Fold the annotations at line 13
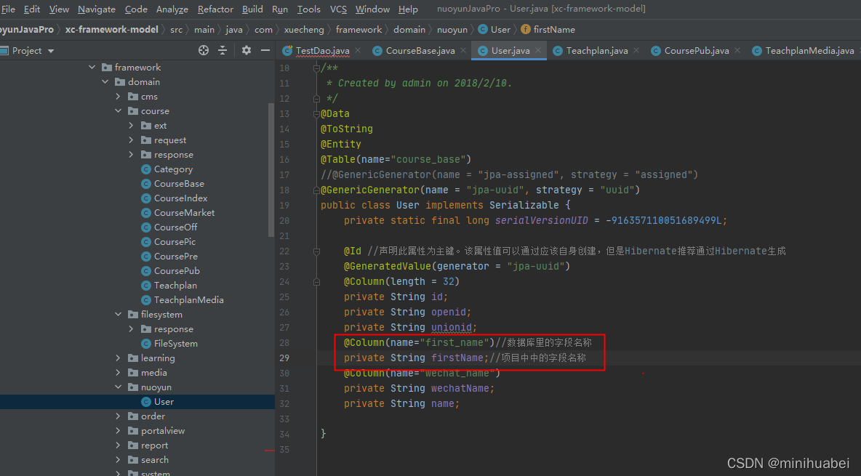 coord(316,113)
